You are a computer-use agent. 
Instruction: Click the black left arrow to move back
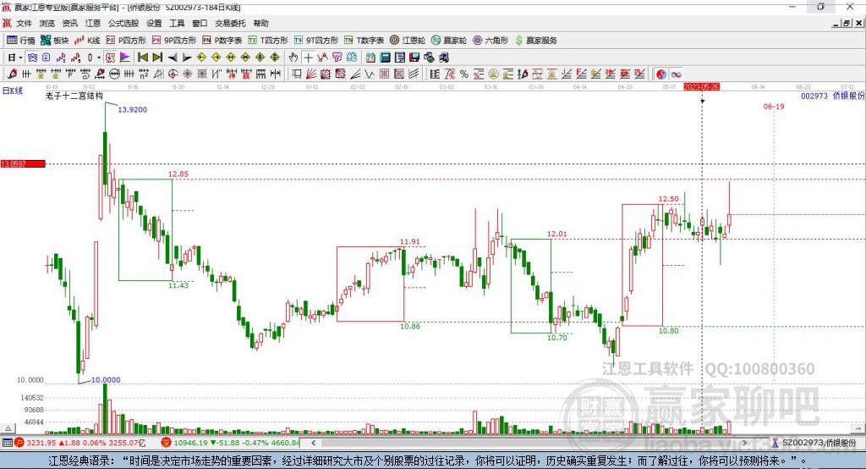(173, 58)
